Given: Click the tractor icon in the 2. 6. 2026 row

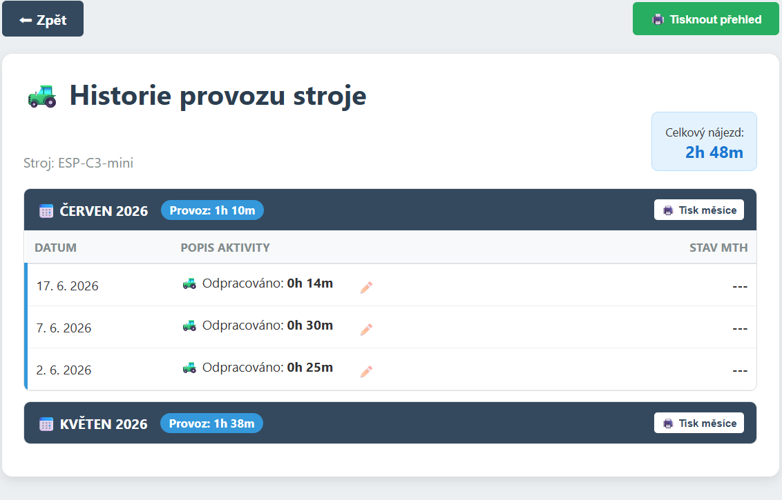Looking at the screenshot, I should [x=189, y=368].
